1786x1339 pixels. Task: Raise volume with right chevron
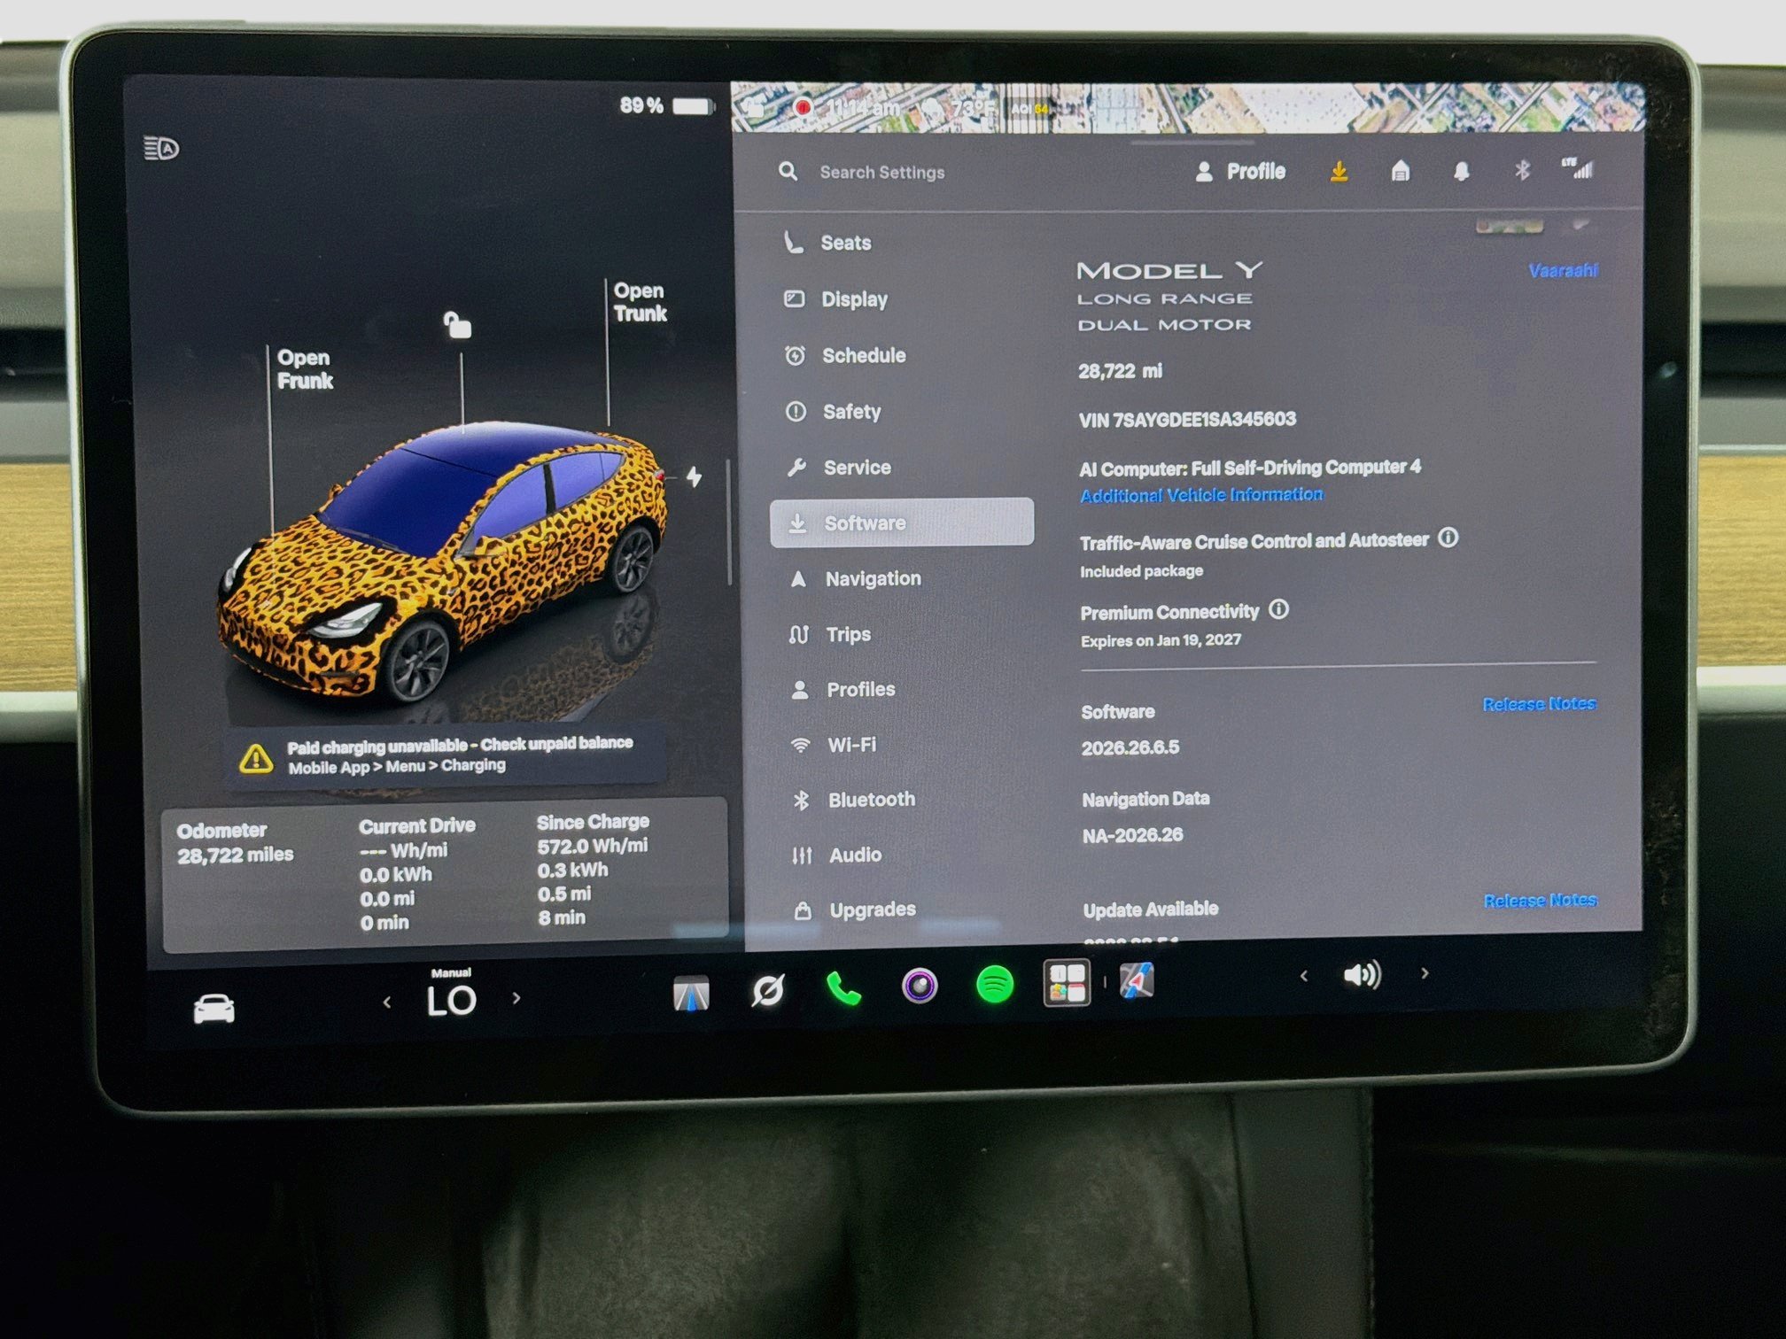(x=1425, y=973)
